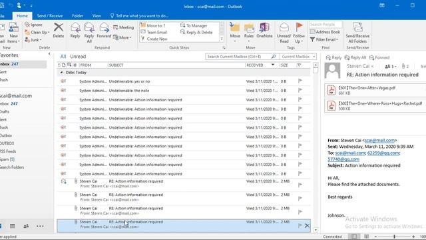Click Send/Receive All Folders
The image size is (426, 240).
[x=357, y=33]
